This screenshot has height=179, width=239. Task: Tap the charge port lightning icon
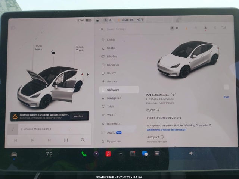coord(88,75)
